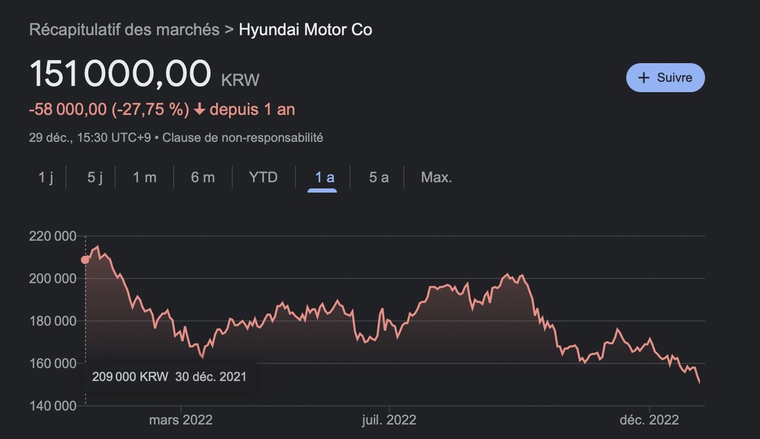Click the 29 déc., 15:30 UTC+9 timestamp
760x439 pixels.
click(90, 137)
